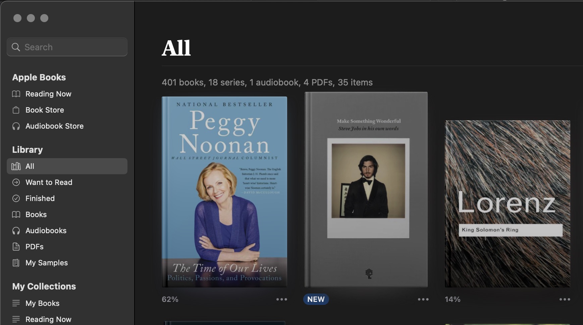Click the Library section header
Image resolution: width=583 pixels, height=325 pixels.
click(28, 150)
